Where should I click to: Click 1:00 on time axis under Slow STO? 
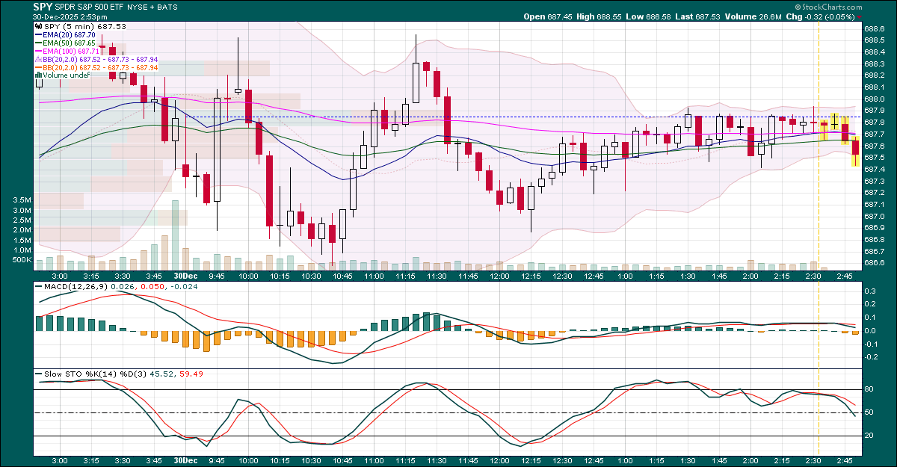coord(625,461)
